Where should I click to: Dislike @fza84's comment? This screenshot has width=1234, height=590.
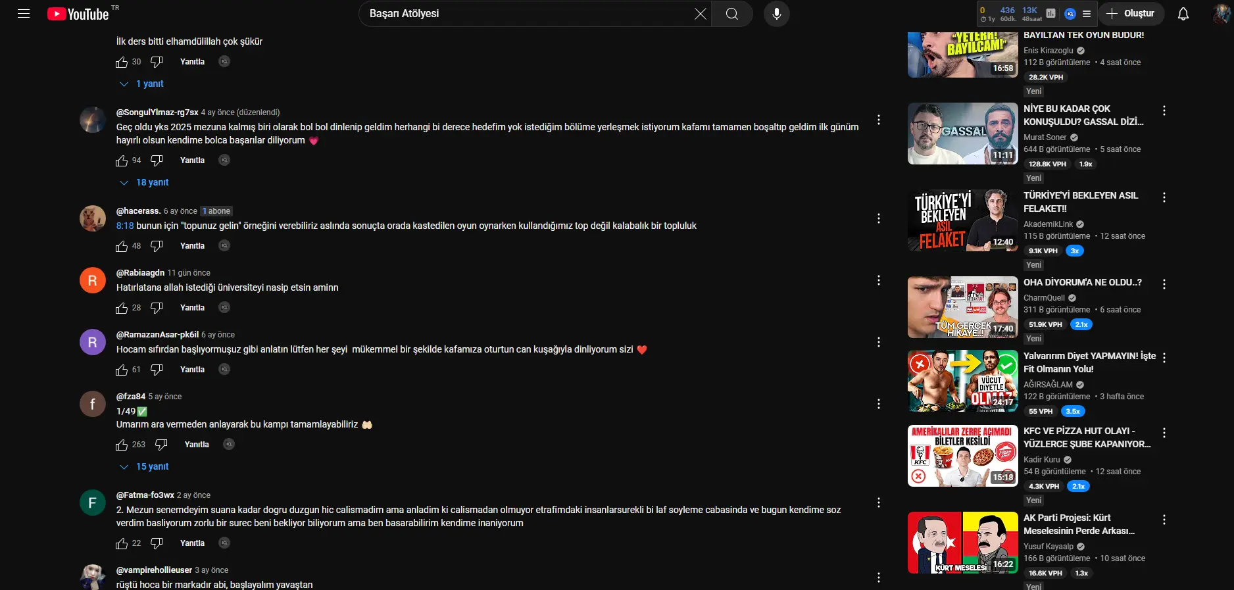click(x=161, y=445)
